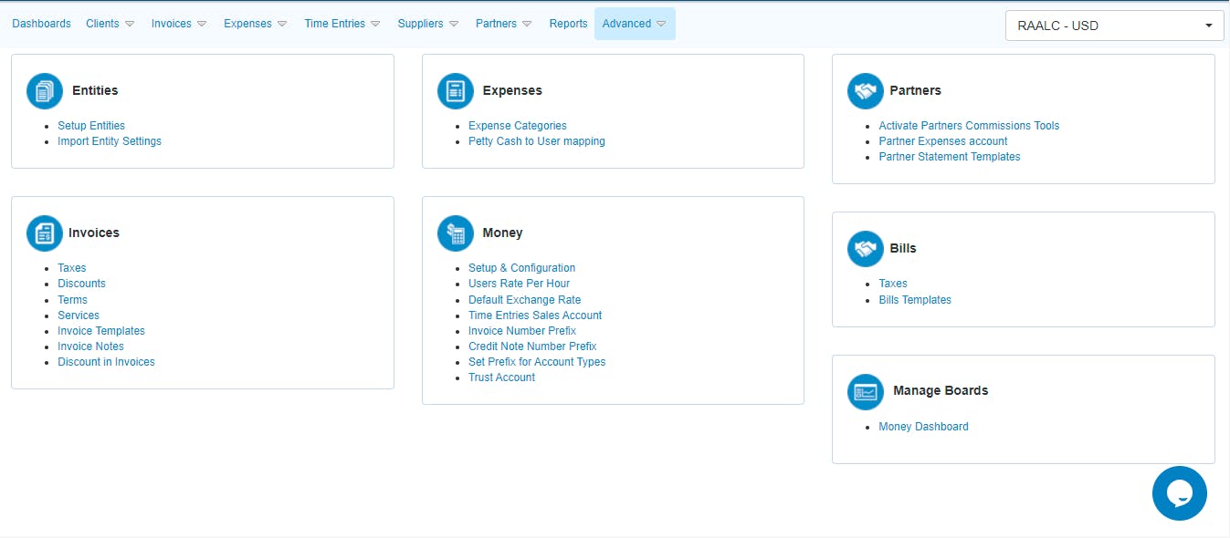Open Users Rate Per Hour link
This screenshot has width=1230, height=538.
[x=519, y=284]
